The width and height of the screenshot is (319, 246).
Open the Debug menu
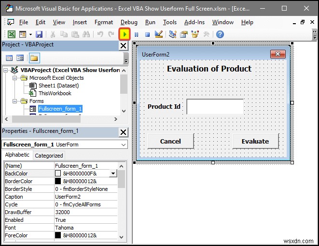coord(129,22)
